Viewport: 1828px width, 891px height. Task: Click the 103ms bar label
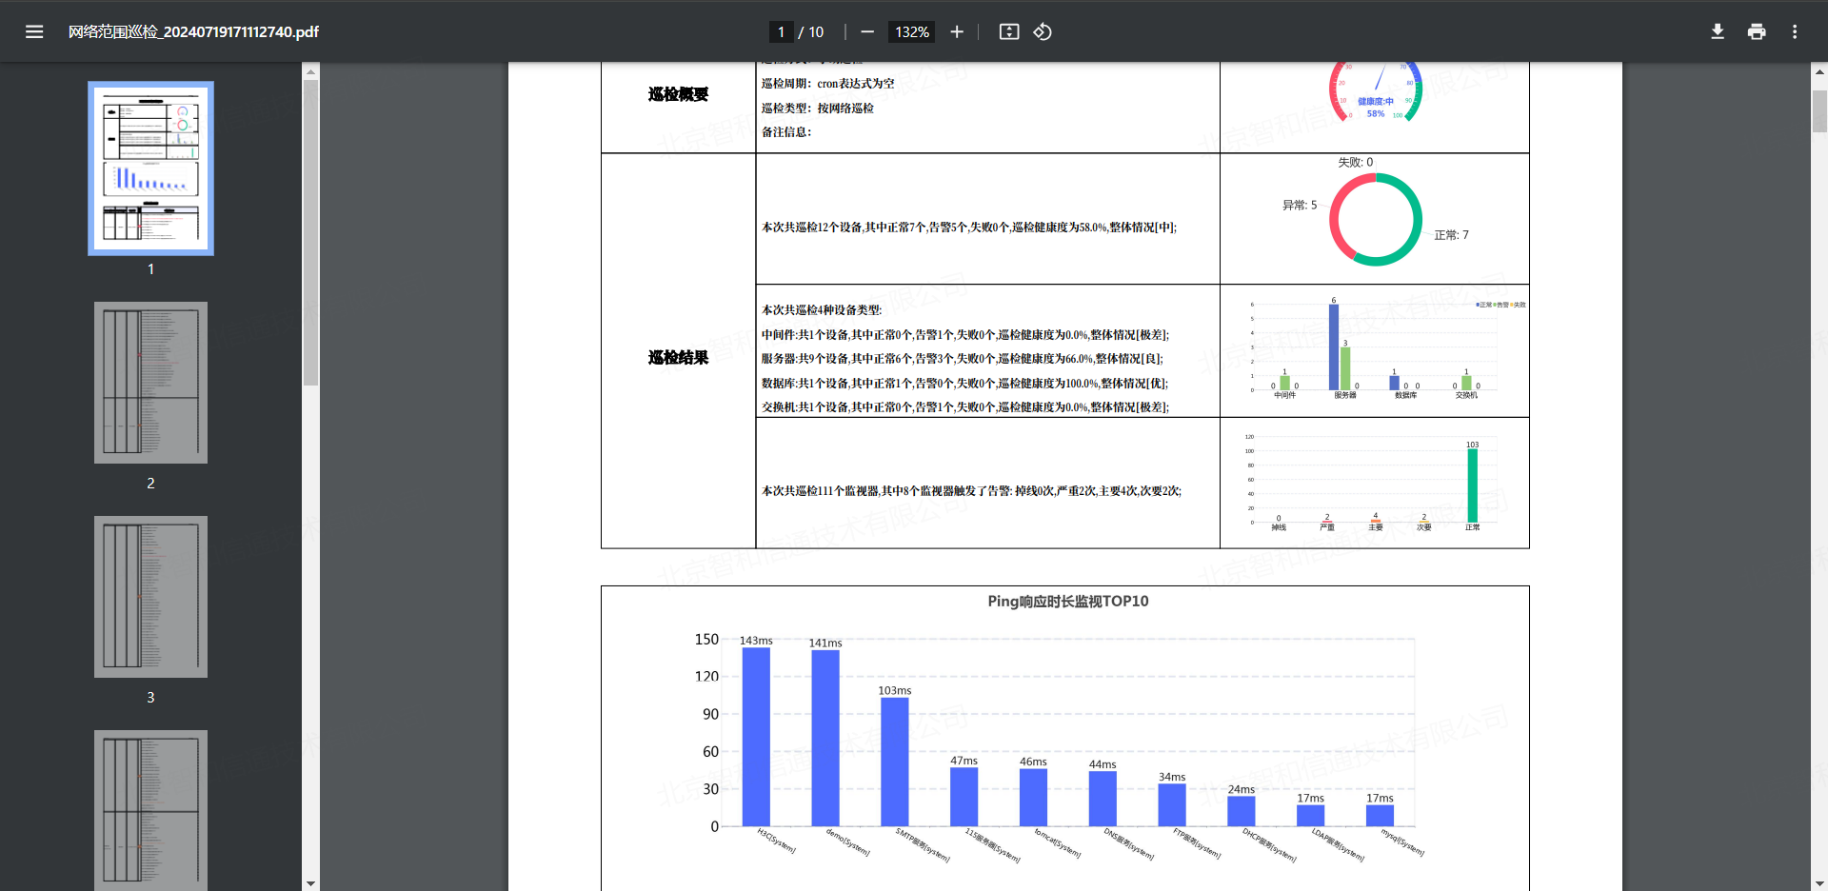(x=895, y=691)
